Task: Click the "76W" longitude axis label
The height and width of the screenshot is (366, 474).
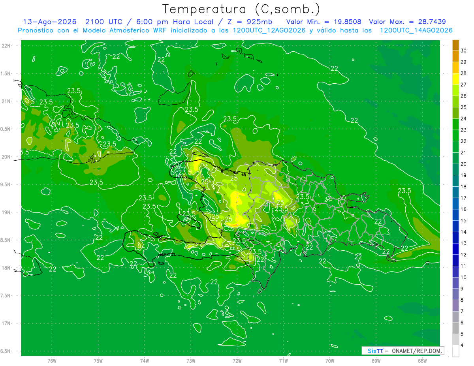Action: pos(52,361)
